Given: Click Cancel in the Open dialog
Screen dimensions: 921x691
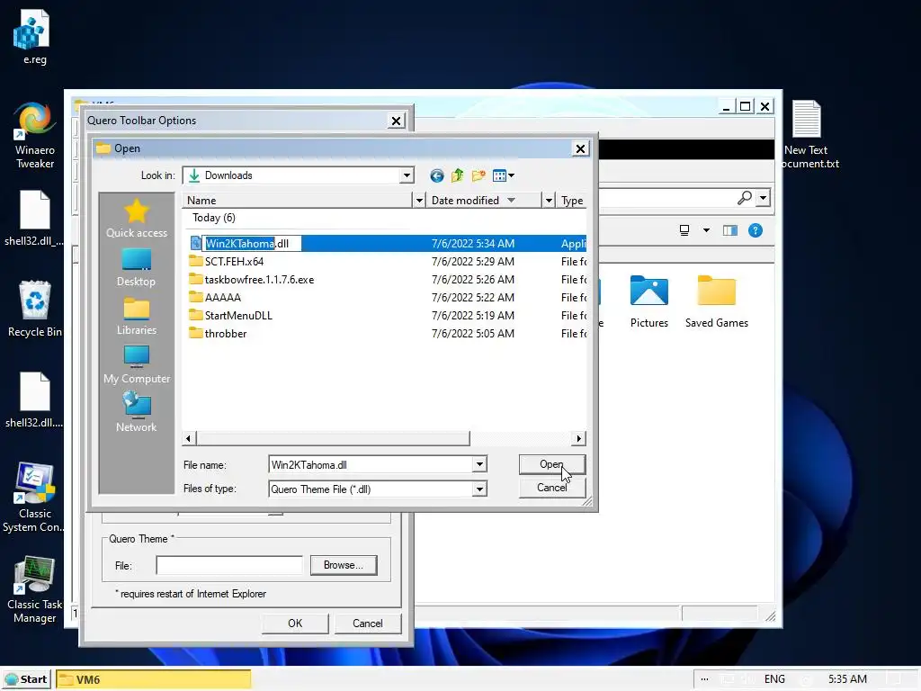Looking at the screenshot, I should click(552, 488).
